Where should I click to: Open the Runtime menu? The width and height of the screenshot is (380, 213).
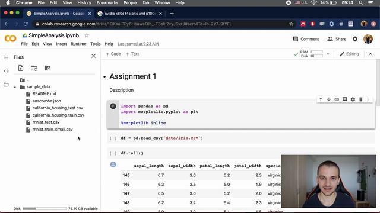[78, 44]
